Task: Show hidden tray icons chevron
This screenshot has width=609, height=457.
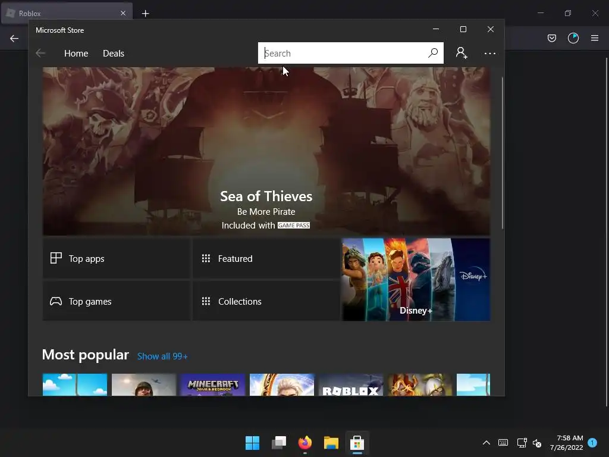Action: pos(486,443)
